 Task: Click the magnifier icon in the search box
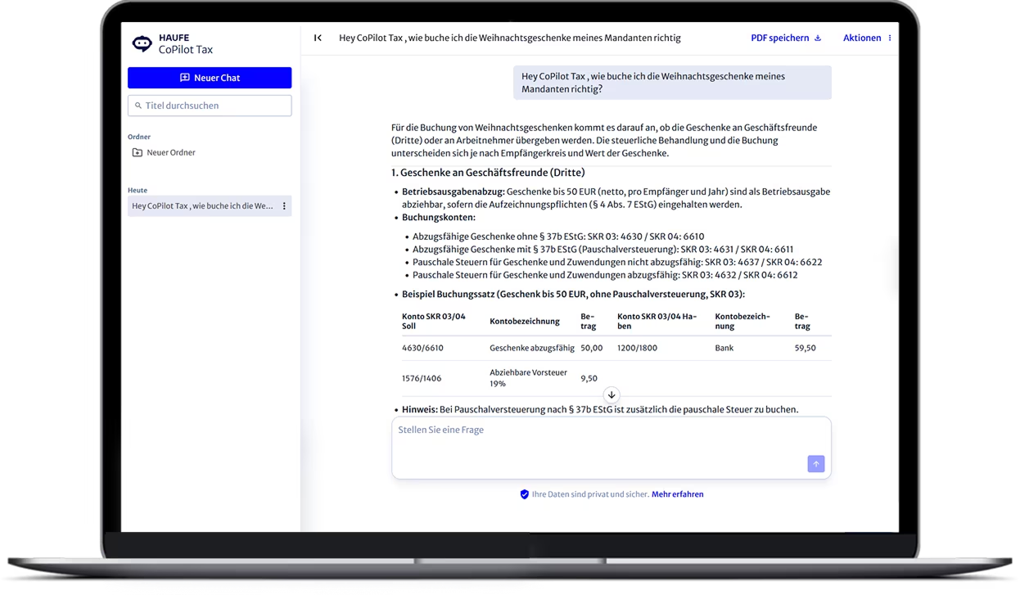click(x=138, y=106)
